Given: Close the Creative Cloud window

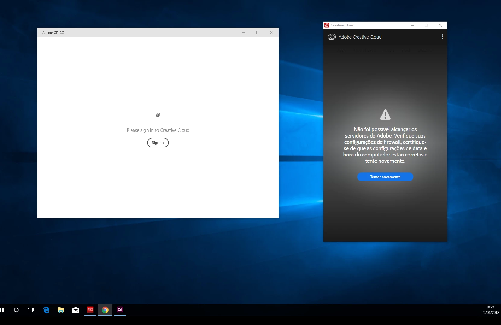Looking at the screenshot, I should (440, 25).
